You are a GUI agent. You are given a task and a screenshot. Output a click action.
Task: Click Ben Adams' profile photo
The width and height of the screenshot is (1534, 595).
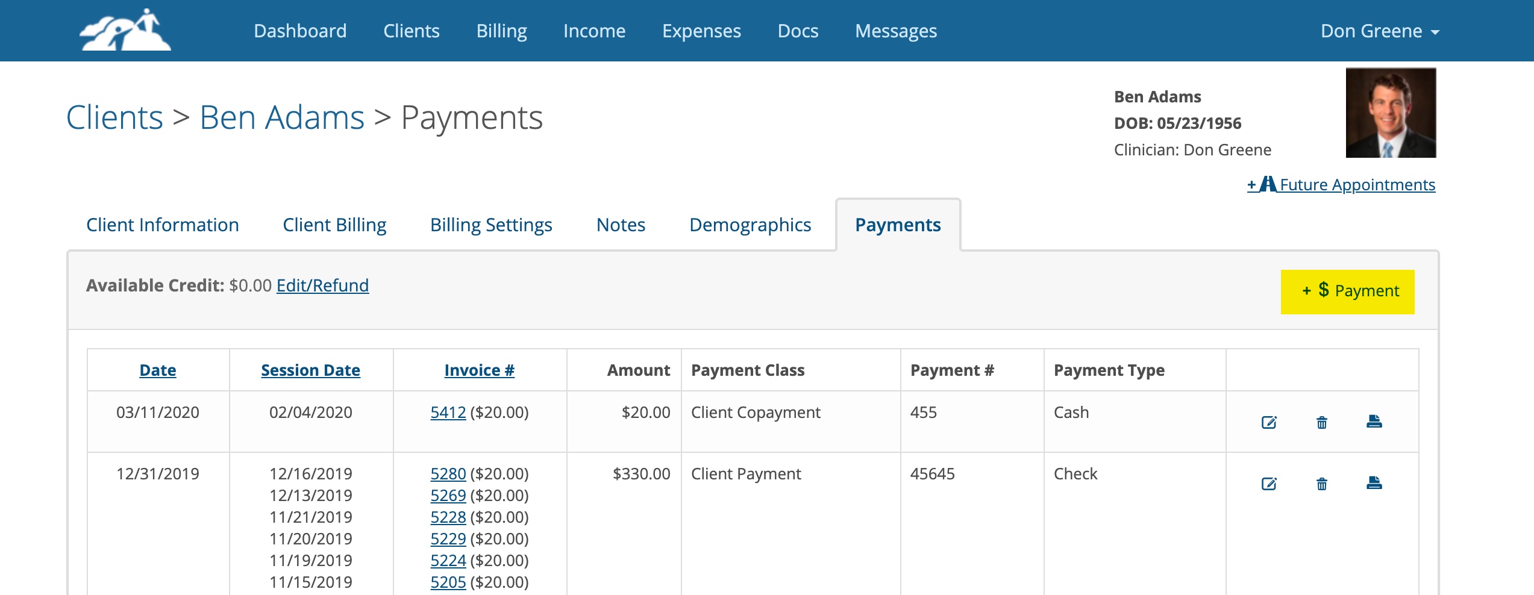1391,113
